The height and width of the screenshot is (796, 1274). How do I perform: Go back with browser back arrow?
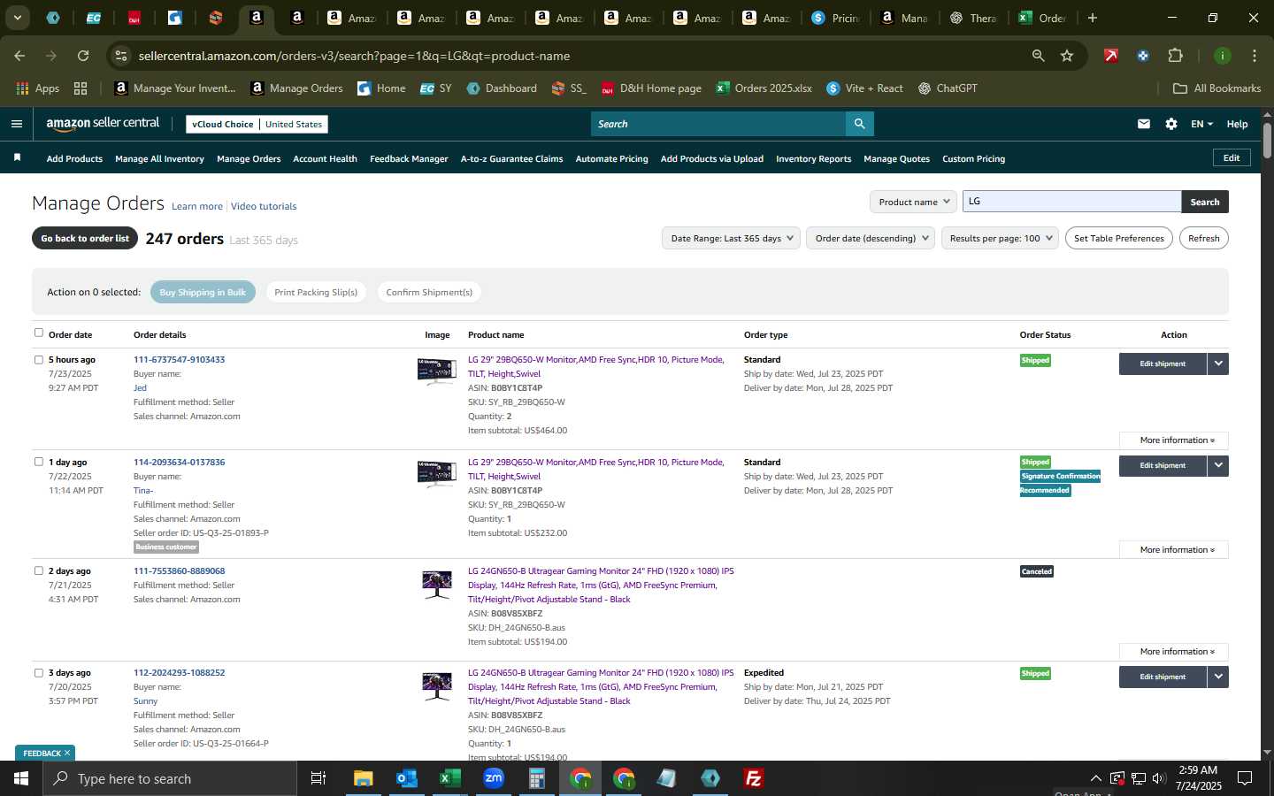19,56
